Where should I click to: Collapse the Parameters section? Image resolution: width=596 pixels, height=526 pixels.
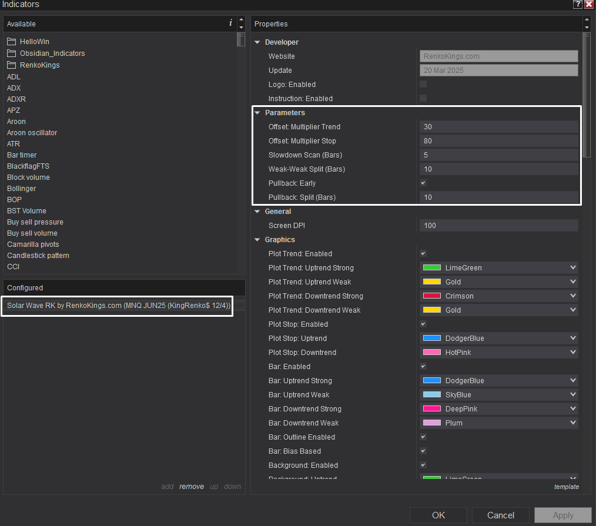tap(257, 113)
